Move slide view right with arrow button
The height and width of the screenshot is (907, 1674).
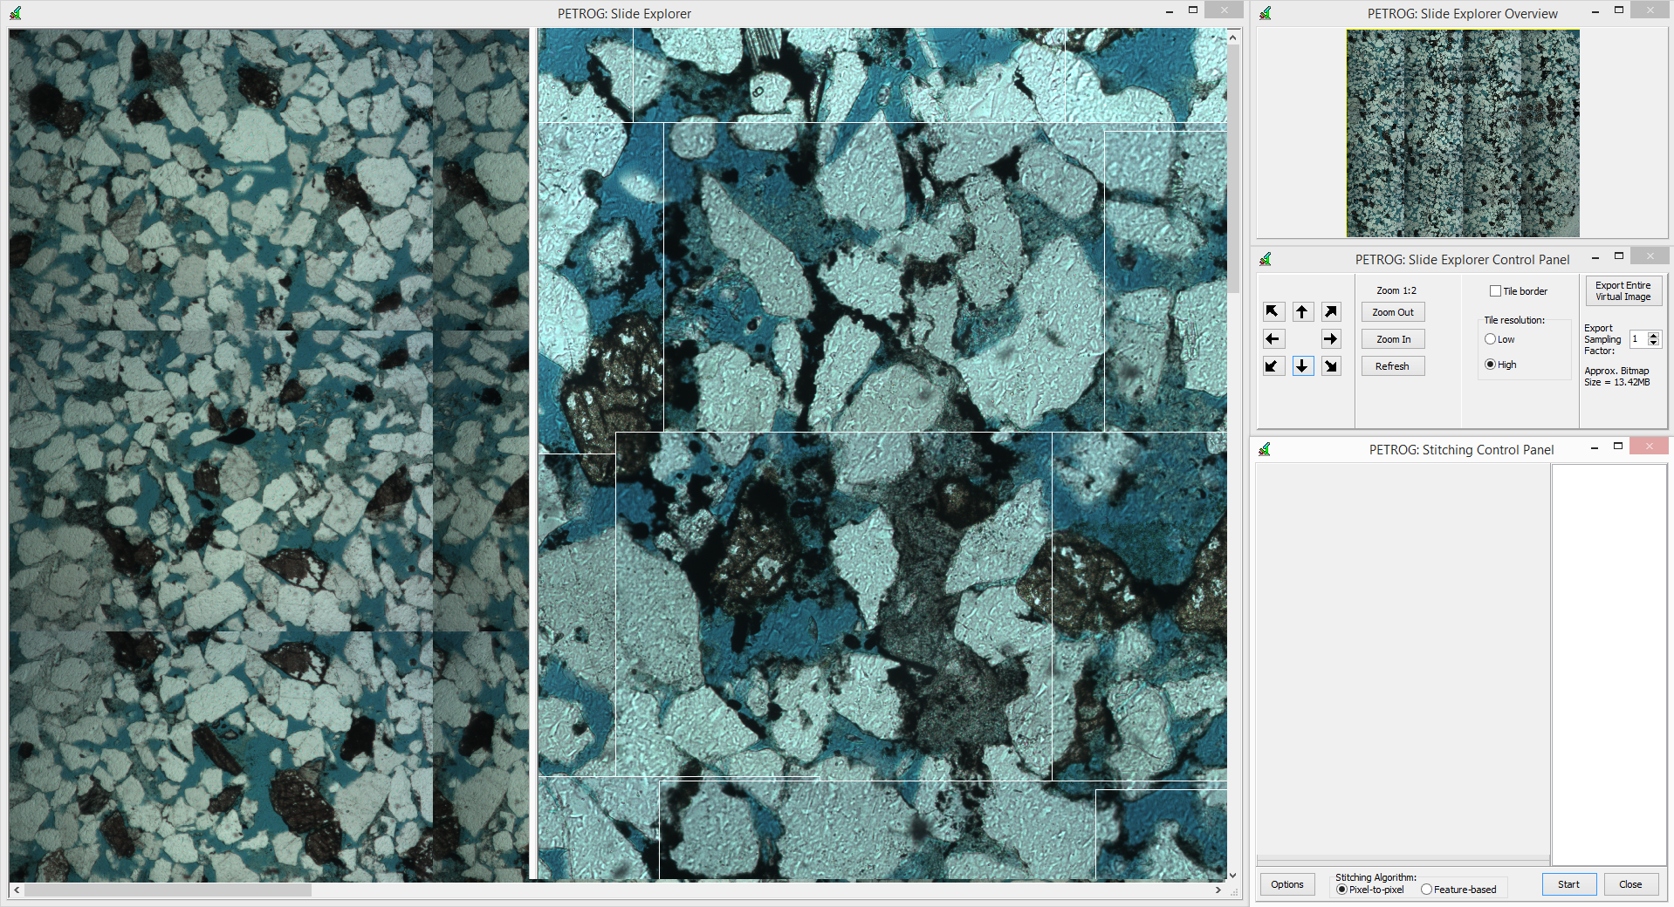[1331, 339]
